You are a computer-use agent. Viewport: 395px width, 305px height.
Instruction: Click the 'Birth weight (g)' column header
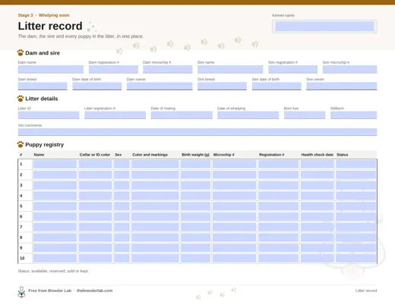tap(195, 155)
